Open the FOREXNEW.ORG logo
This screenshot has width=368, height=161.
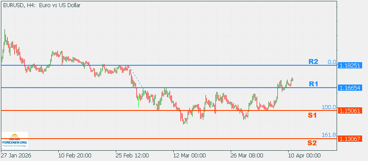14,140
